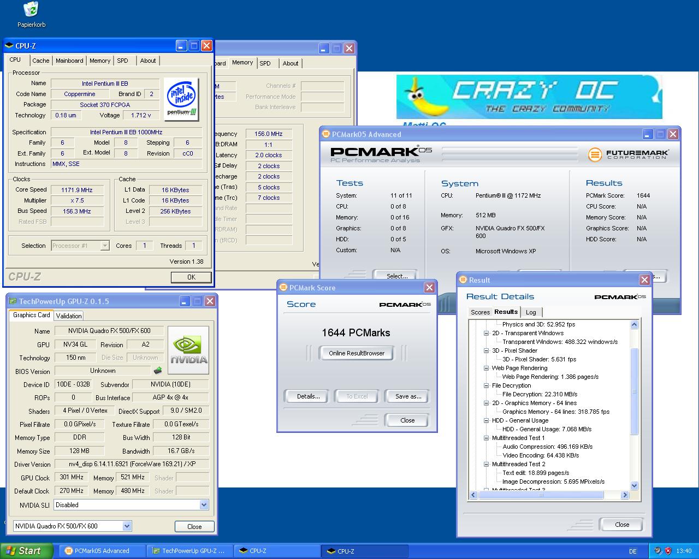Open the Windows Start menu
Viewport: 699px width, 559px height.
[27, 551]
